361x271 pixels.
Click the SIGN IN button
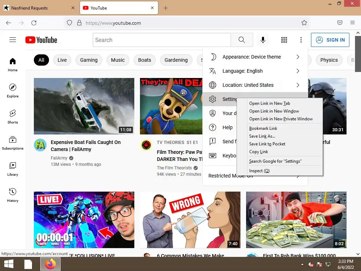(330, 40)
